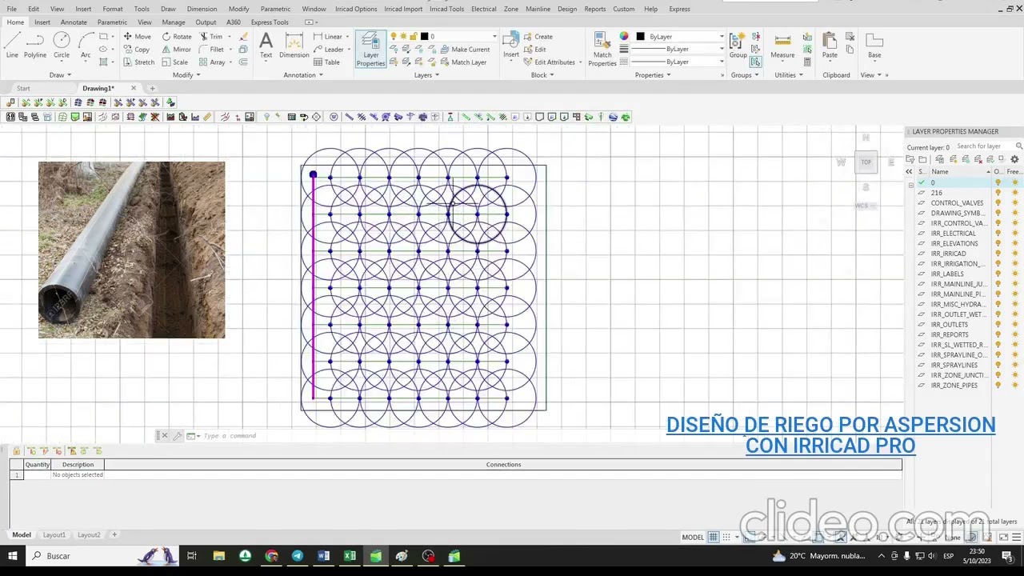The width and height of the screenshot is (1024, 576).
Task: Open Microsoft Word from taskbar
Action: pos(323,556)
